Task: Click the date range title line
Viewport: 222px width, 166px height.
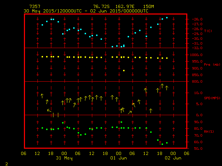Action: coord(86,11)
